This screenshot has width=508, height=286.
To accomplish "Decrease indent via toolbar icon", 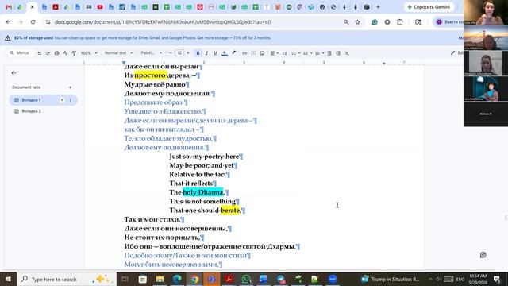I will point(329,53).
